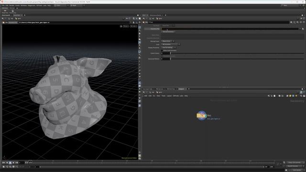Open the Tools menu in the network editor
This screenshot has width=306, height=172.
pos(164,96)
